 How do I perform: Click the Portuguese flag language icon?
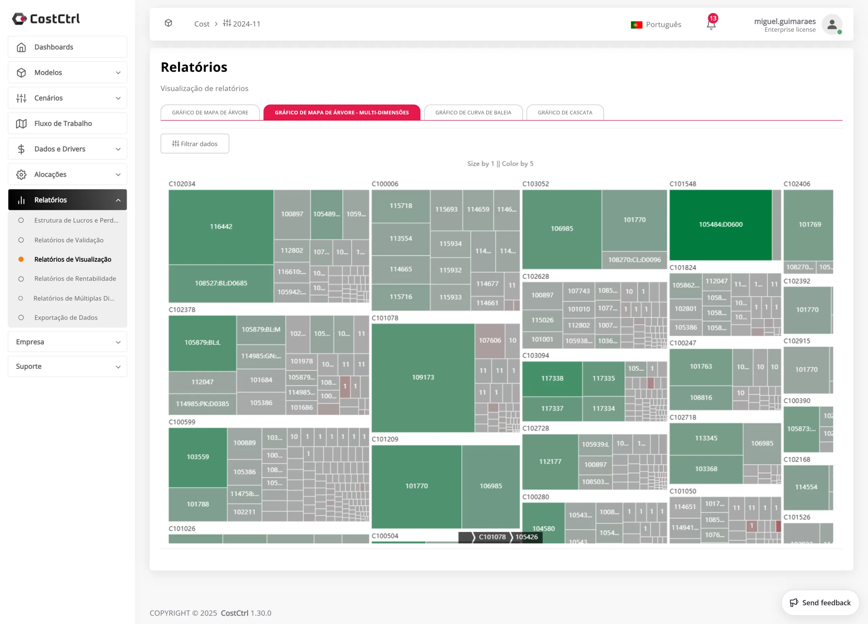[636, 24]
